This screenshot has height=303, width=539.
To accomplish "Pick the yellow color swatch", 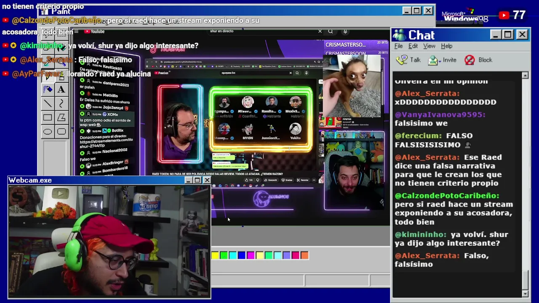I will [215, 255].
